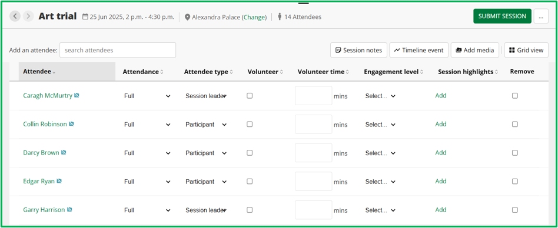Click the icon beside Garry Harrison
The width and height of the screenshot is (558, 228).
69,210
